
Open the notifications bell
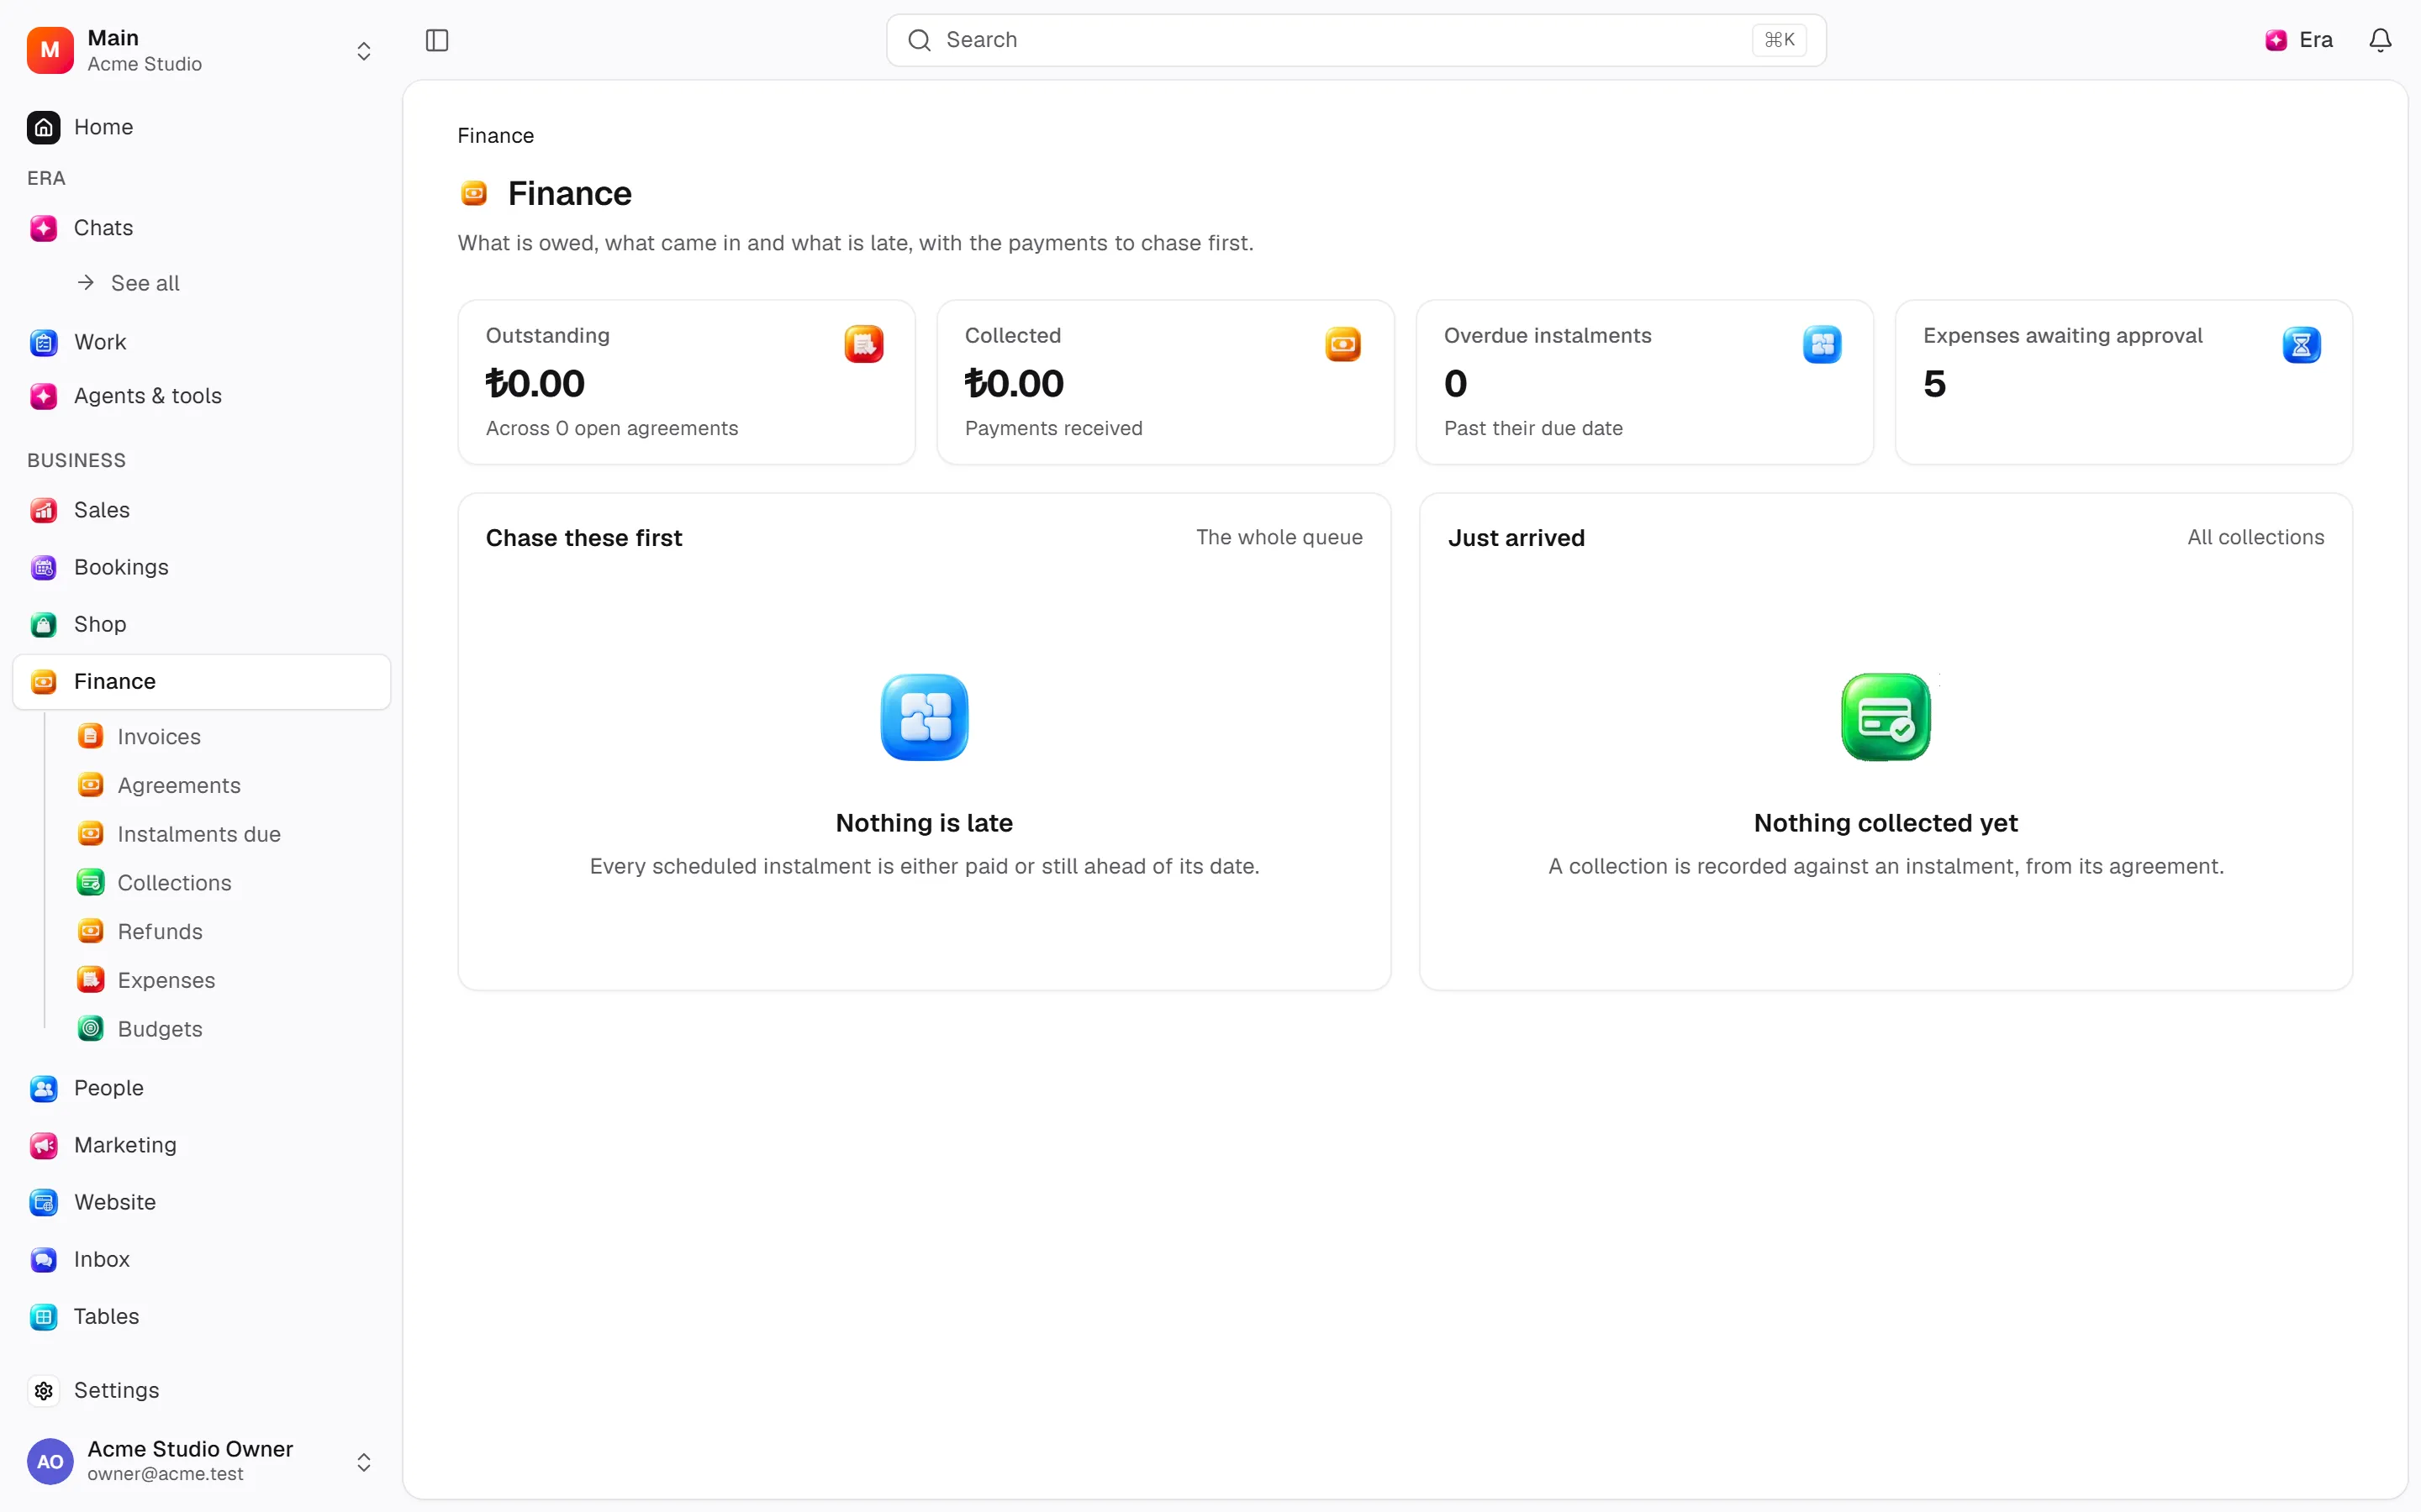pyautogui.click(x=2380, y=40)
